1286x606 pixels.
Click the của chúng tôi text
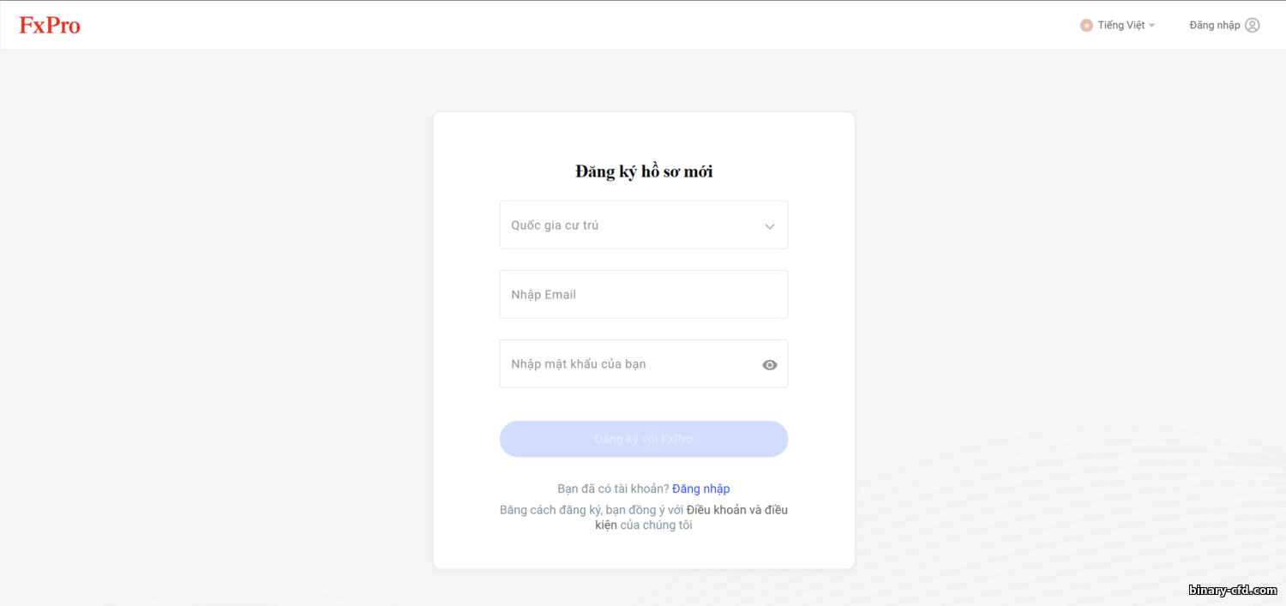[x=656, y=525]
